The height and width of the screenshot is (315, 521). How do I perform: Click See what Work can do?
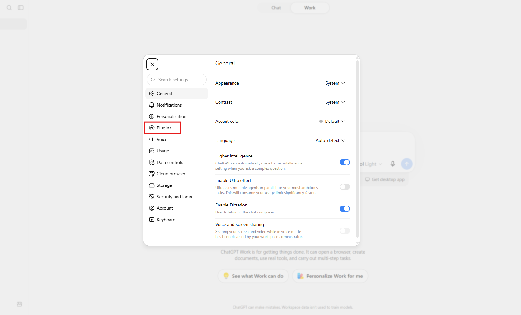coord(253,276)
